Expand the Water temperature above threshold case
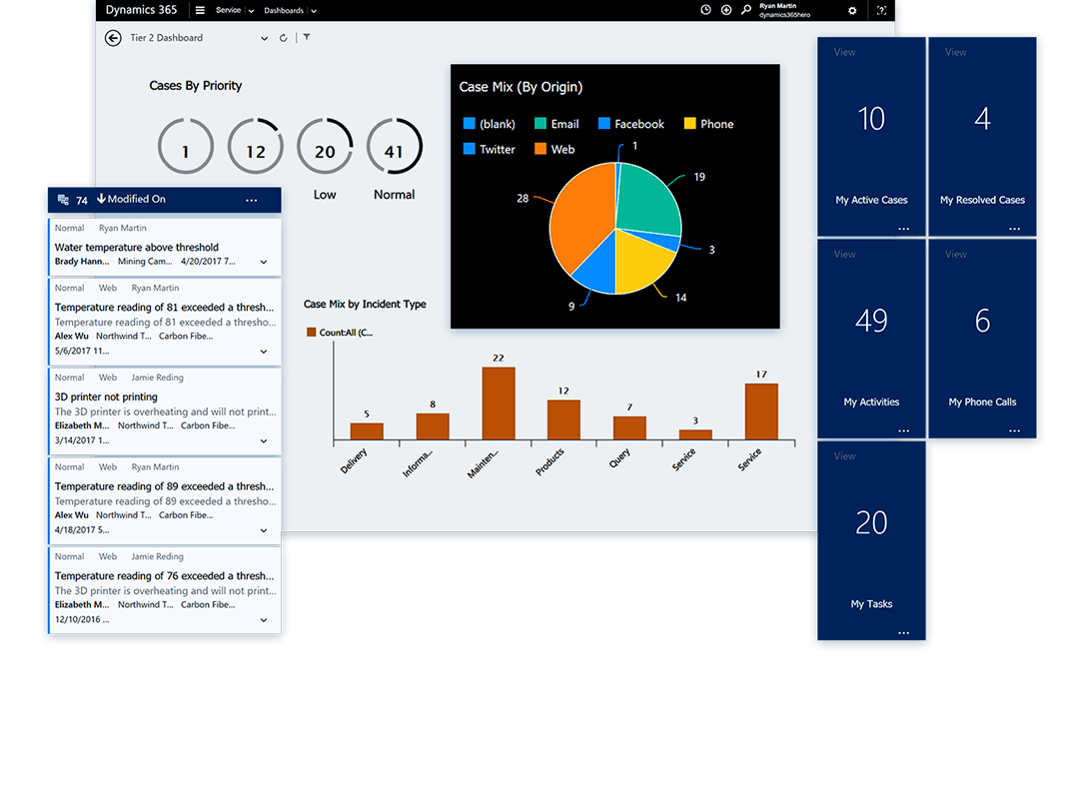The height and width of the screenshot is (811, 1083). click(264, 262)
